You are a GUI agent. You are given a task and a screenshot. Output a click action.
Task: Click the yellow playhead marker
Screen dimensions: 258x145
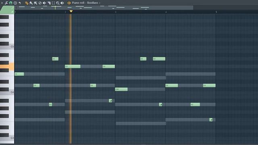[x=71, y=11]
